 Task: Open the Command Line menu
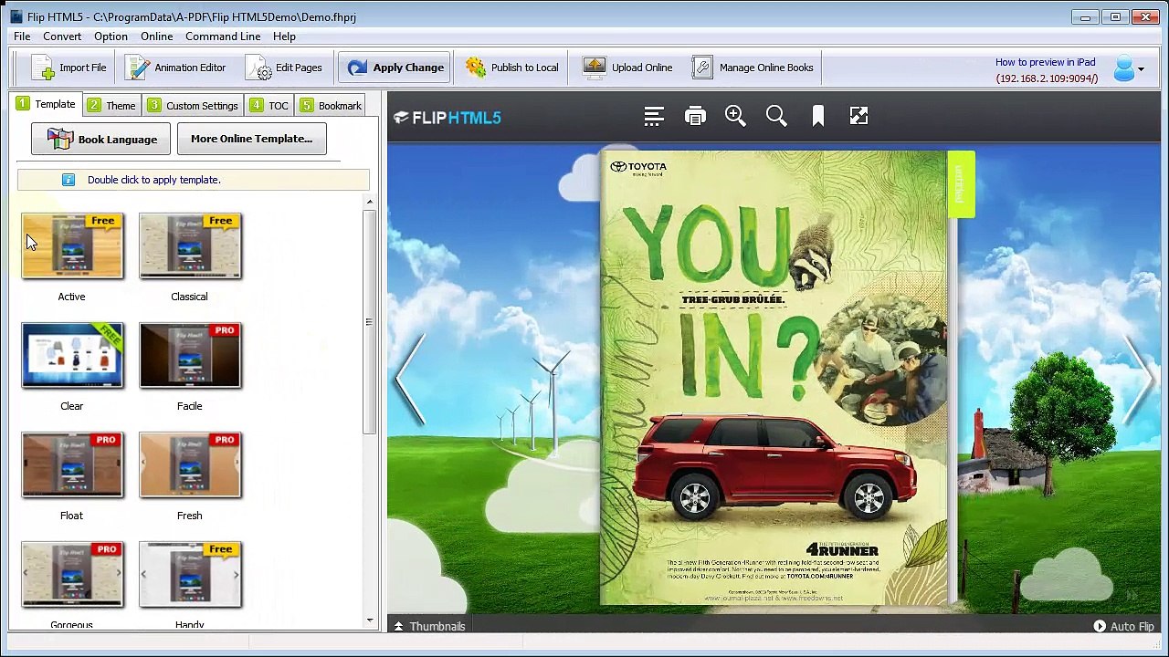click(223, 36)
